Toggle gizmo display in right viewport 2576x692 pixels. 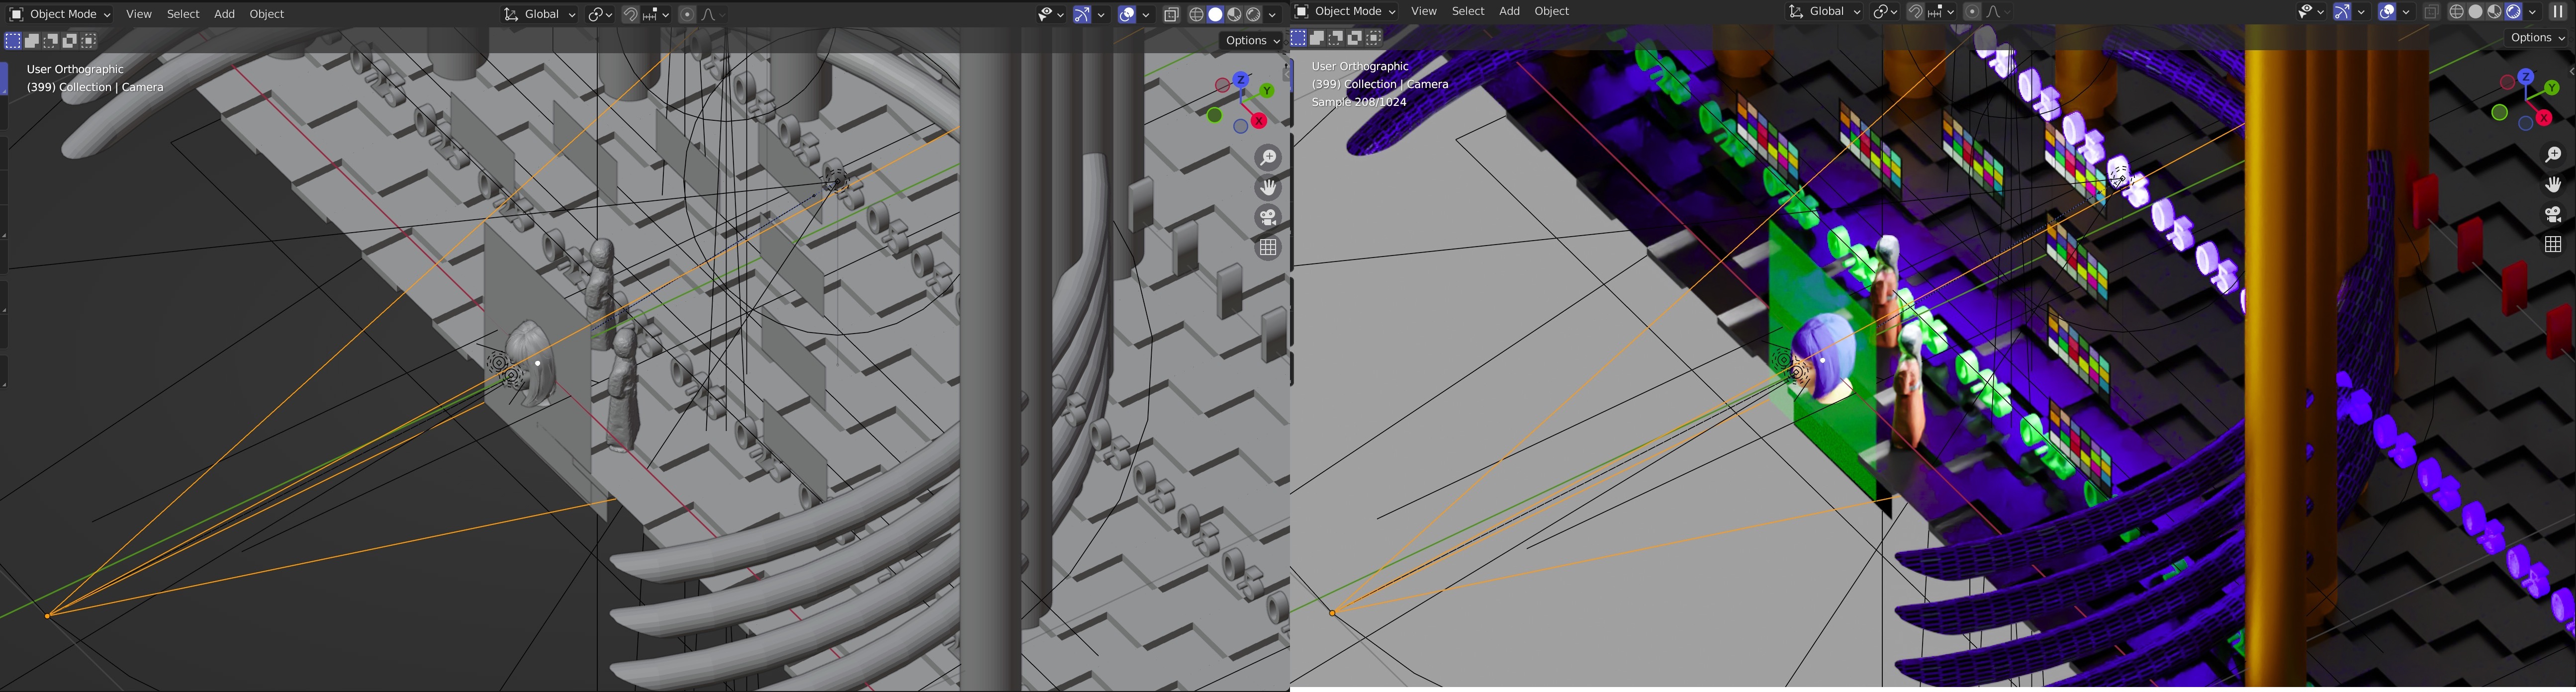pos(2342,11)
